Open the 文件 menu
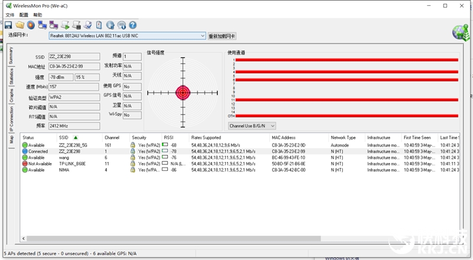The height and width of the screenshot is (260, 473). [x=9, y=15]
